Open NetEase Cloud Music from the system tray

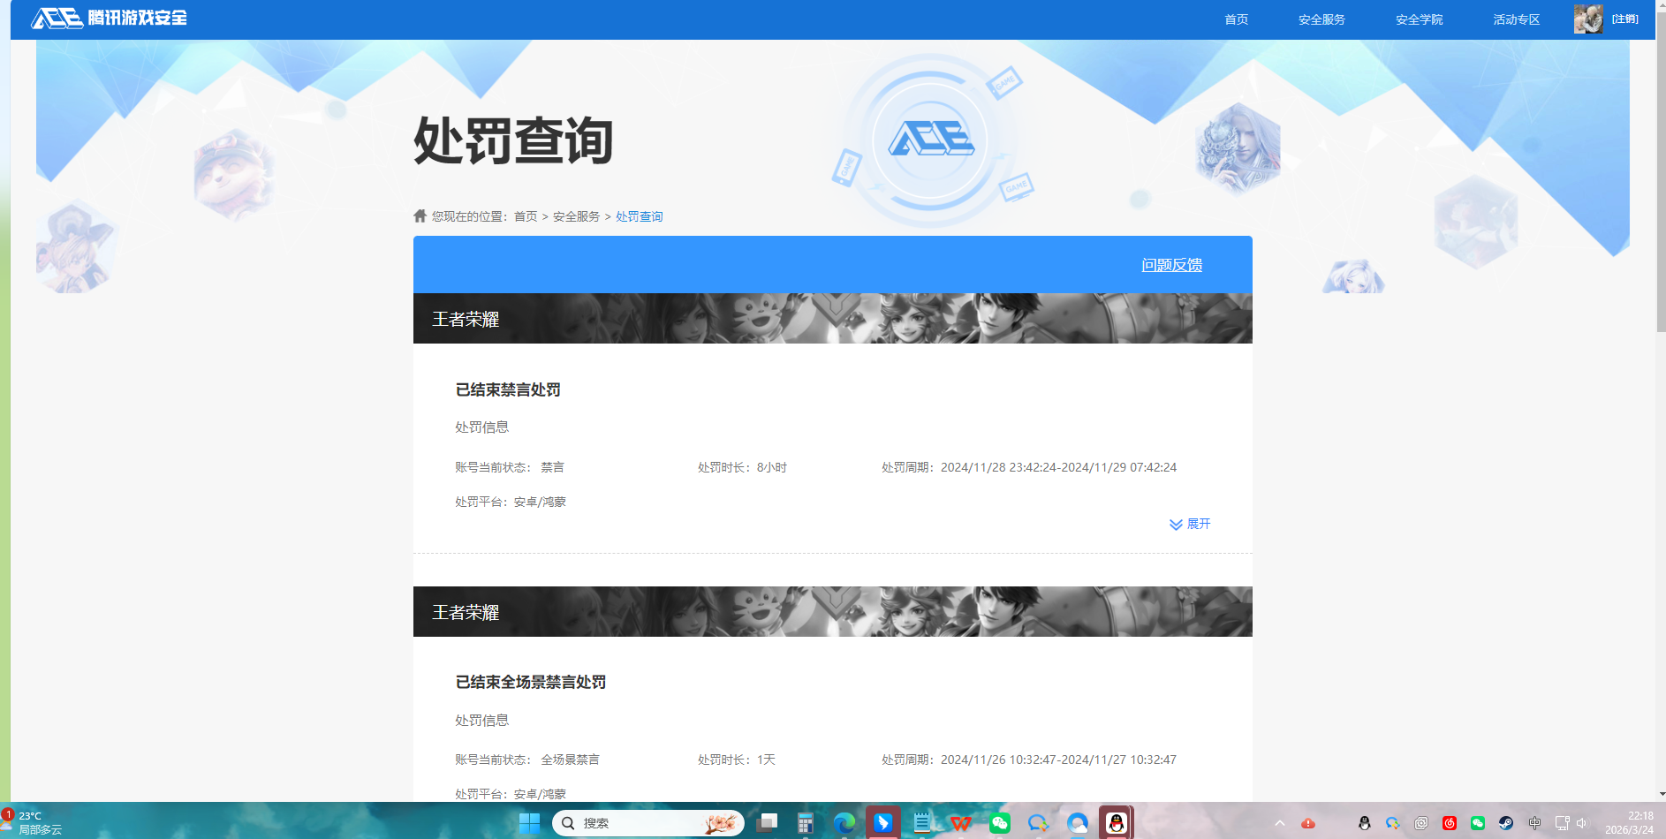pyautogui.click(x=1450, y=823)
